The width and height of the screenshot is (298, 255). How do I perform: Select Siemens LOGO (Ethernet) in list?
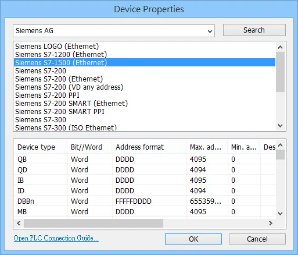coord(145,47)
